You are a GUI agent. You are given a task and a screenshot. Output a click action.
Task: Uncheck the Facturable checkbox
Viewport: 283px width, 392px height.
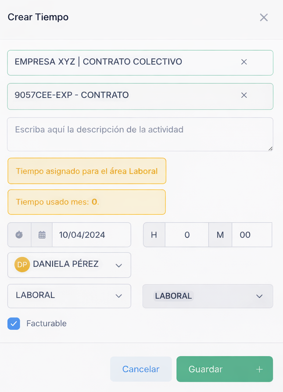14,324
